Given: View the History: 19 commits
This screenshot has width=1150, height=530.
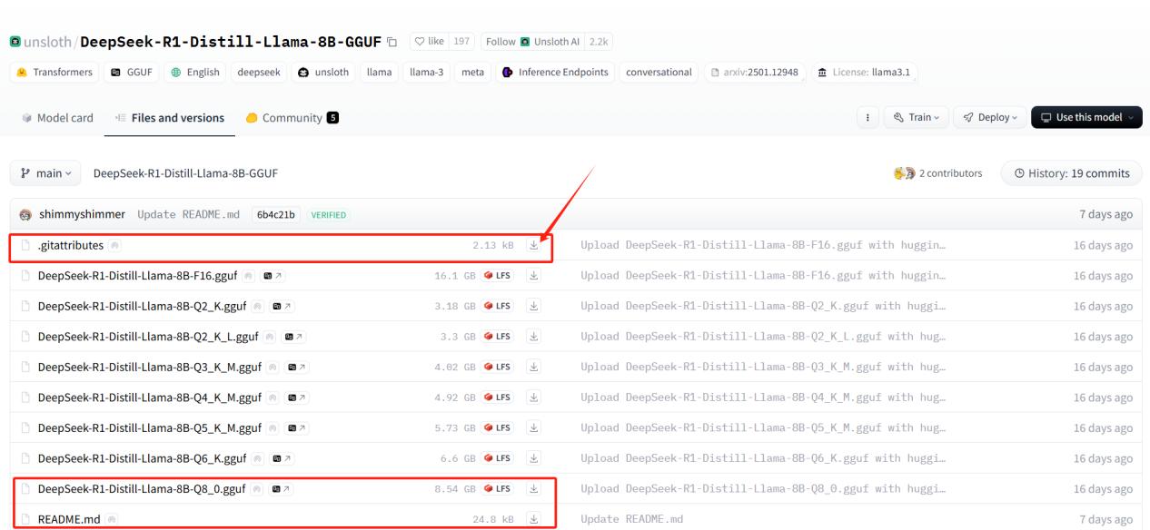Looking at the screenshot, I should coord(1071,172).
